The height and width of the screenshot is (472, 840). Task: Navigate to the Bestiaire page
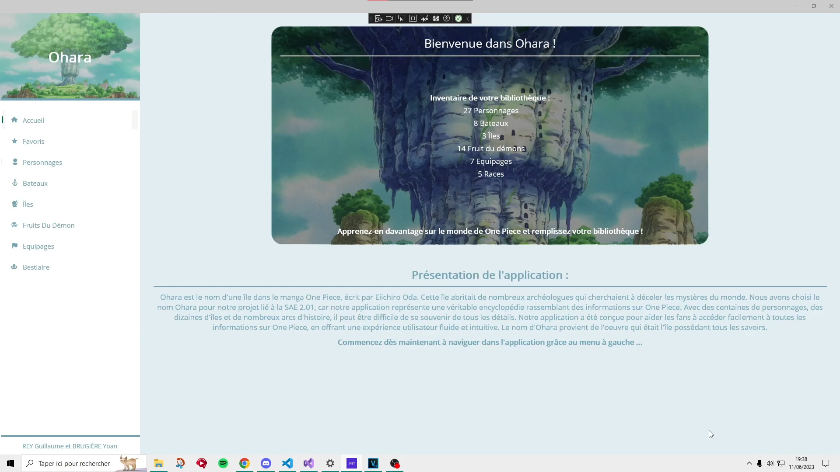[70, 267]
